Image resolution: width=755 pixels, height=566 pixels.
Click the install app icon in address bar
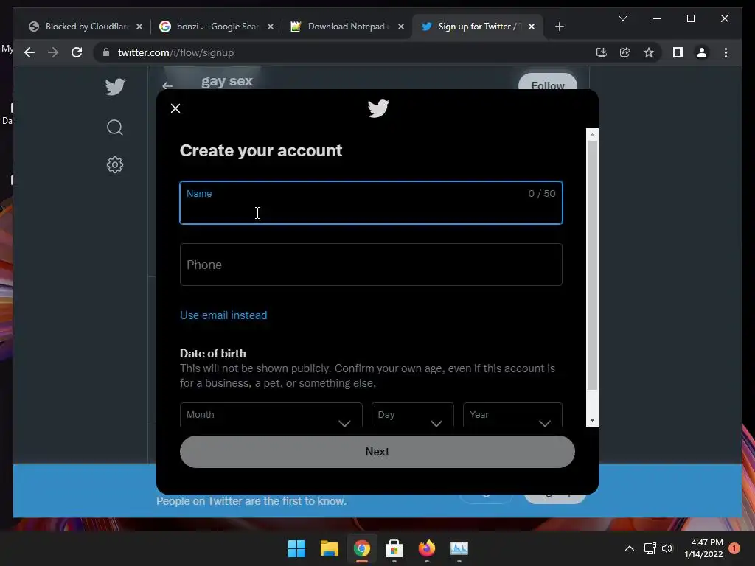click(601, 52)
